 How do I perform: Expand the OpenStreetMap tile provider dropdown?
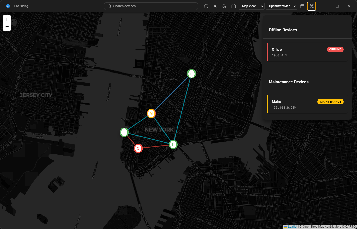pyautogui.click(x=283, y=6)
